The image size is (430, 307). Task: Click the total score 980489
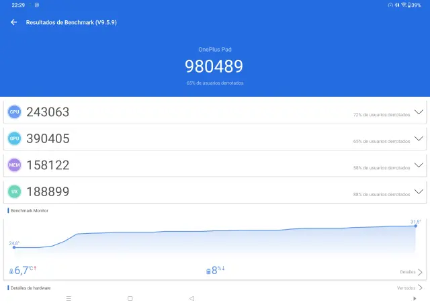point(214,66)
